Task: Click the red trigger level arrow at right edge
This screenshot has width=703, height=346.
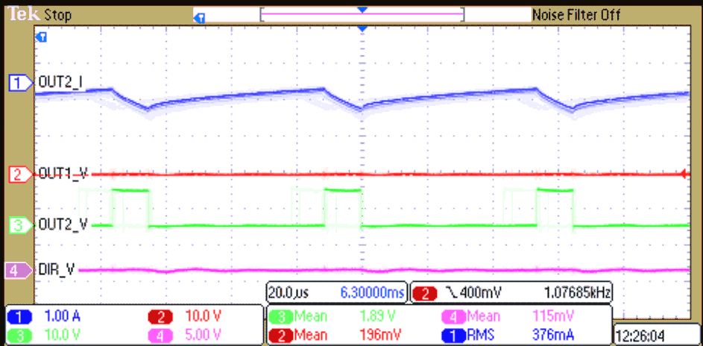Action: [x=684, y=174]
